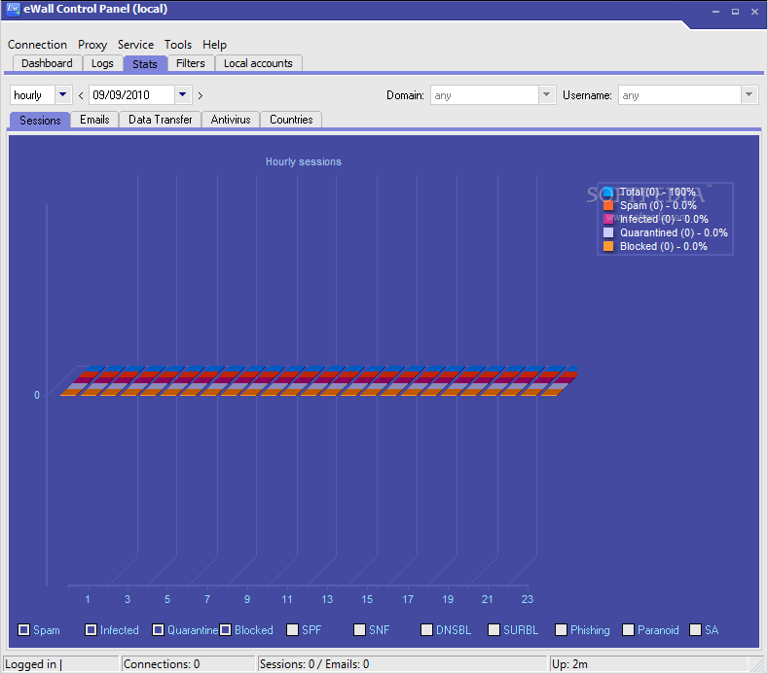
Task: Expand the Username dropdown arrow
Action: (749, 94)
